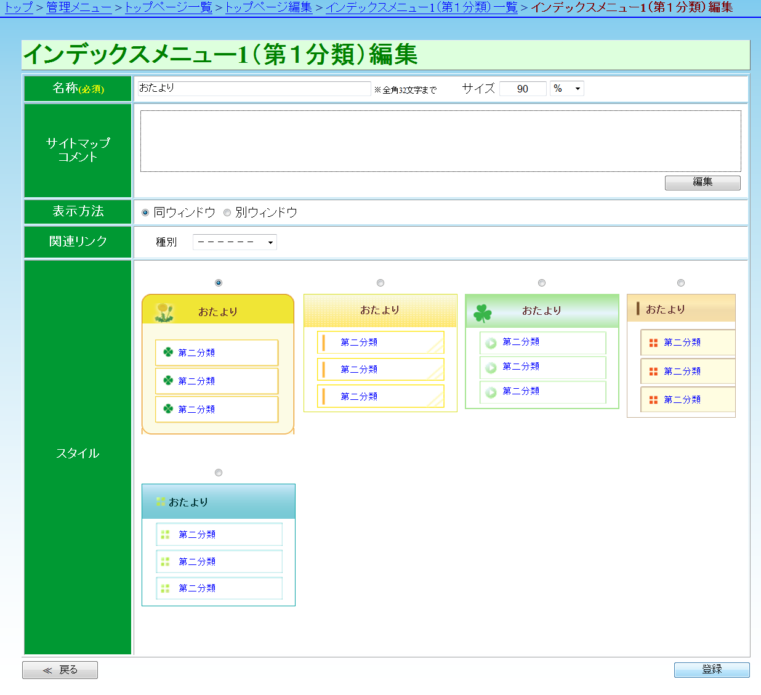
Task: Click third 第二分類 link in beige style
Action: click(682, 400)
